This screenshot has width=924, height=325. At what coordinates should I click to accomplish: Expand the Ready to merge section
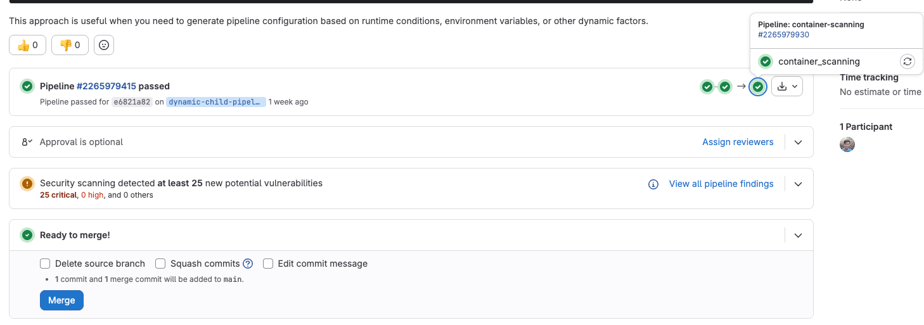point(799,236)
